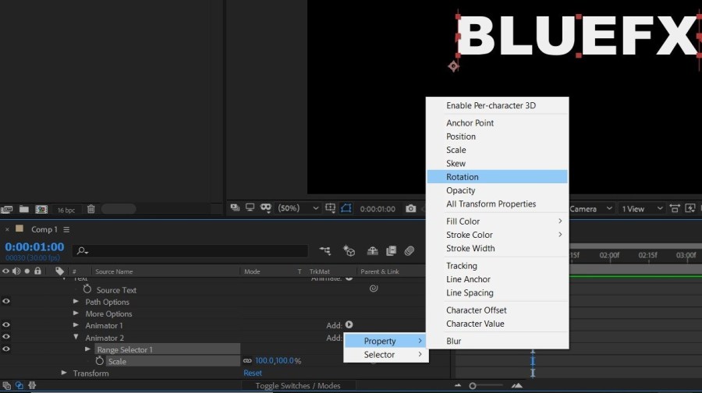Close the Comp 1 timeline tab
702x393 pixels.
coord(7,229)
